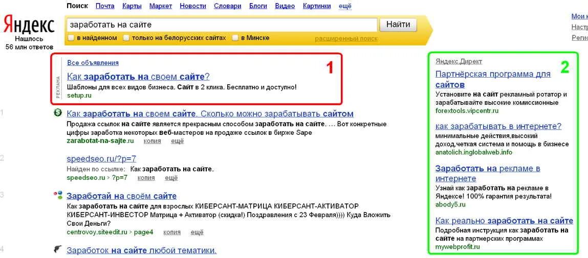
Task: Open speedseo.ru/?p=7 result title
Action: click(101, 159)
